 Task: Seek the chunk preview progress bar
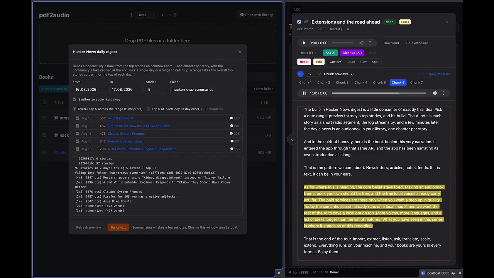tap(379, 93)
